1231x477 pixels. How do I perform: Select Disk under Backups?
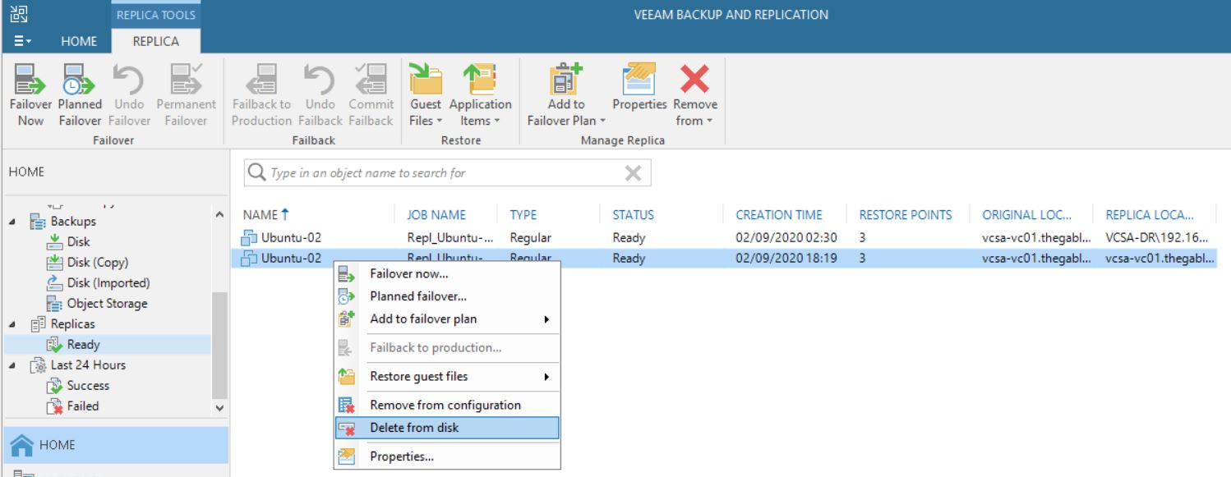click(x=78, y=241)
